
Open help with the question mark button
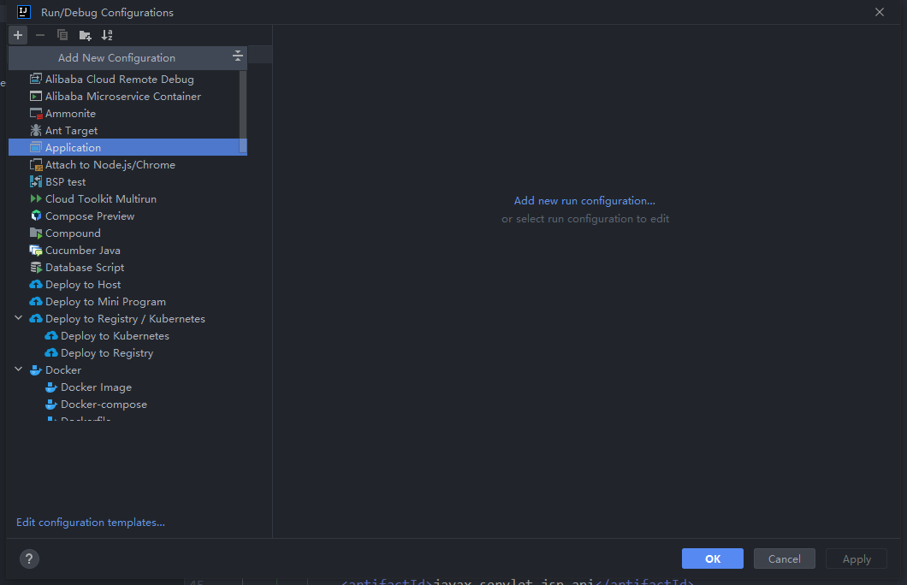[x=29, y=558]
